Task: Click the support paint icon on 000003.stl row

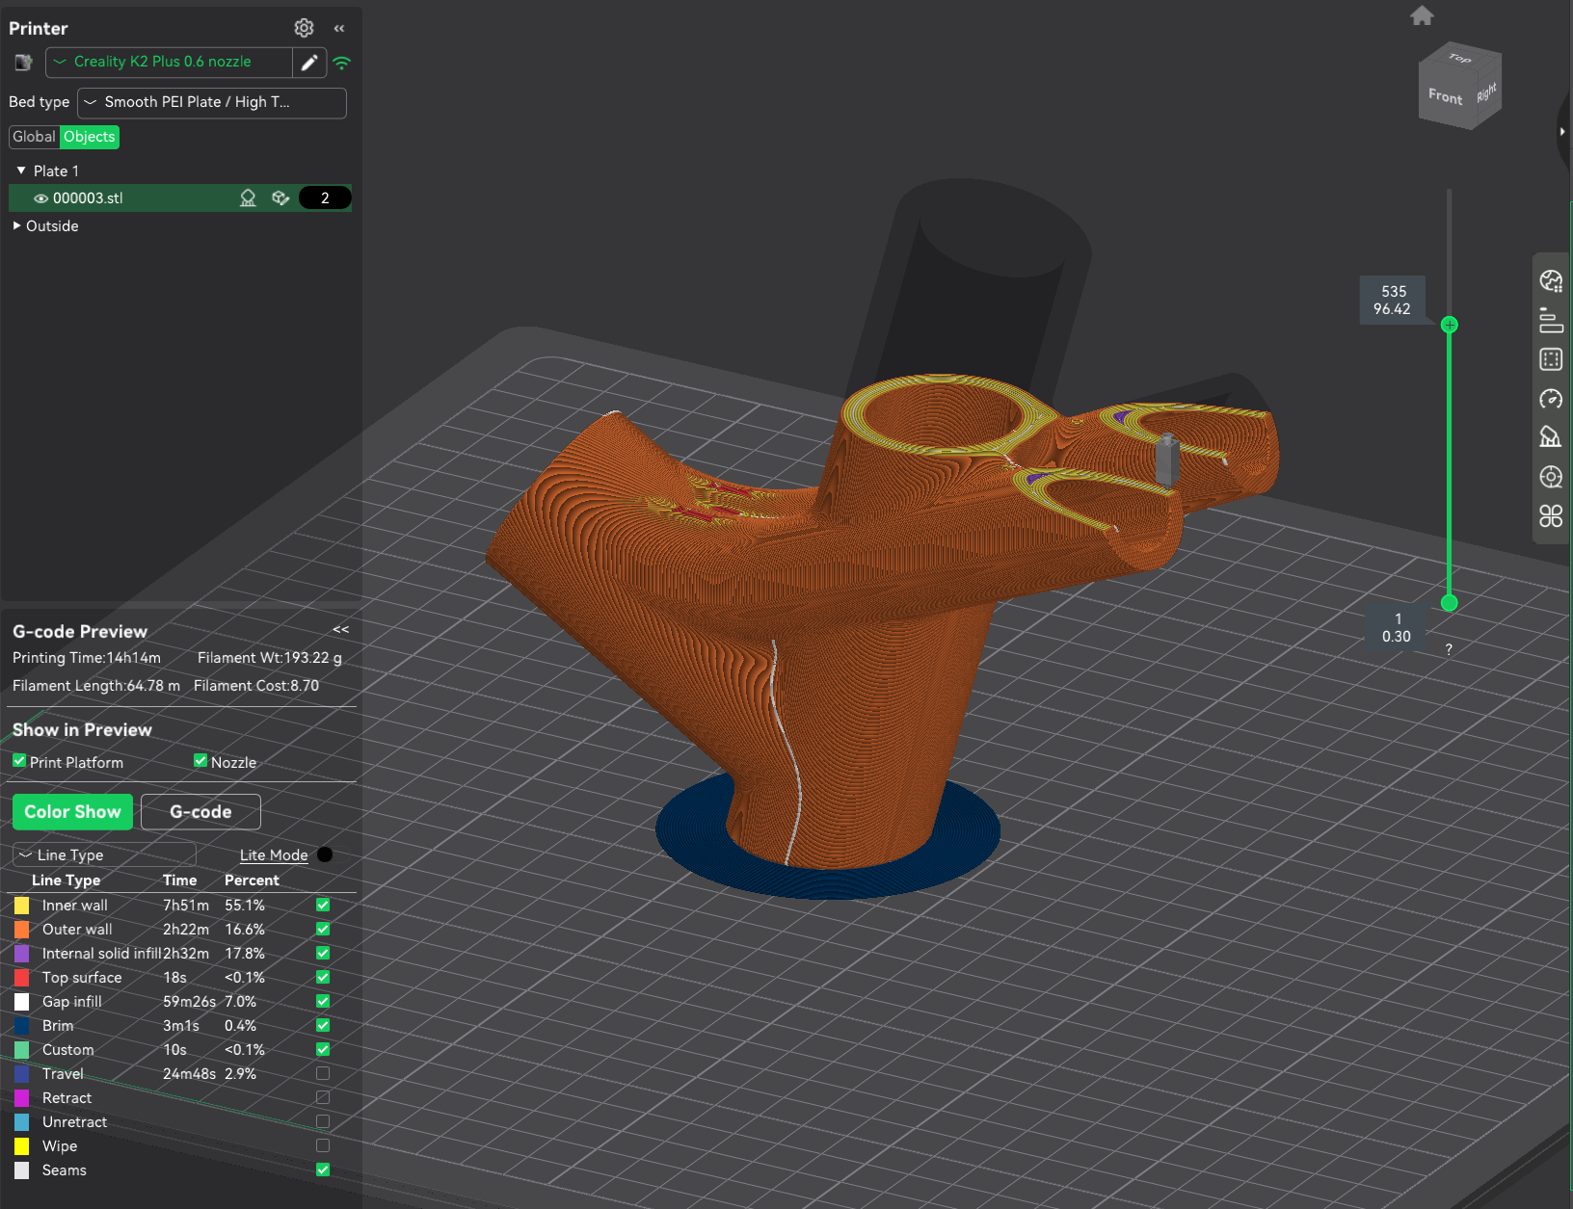Action: [248, 197]
